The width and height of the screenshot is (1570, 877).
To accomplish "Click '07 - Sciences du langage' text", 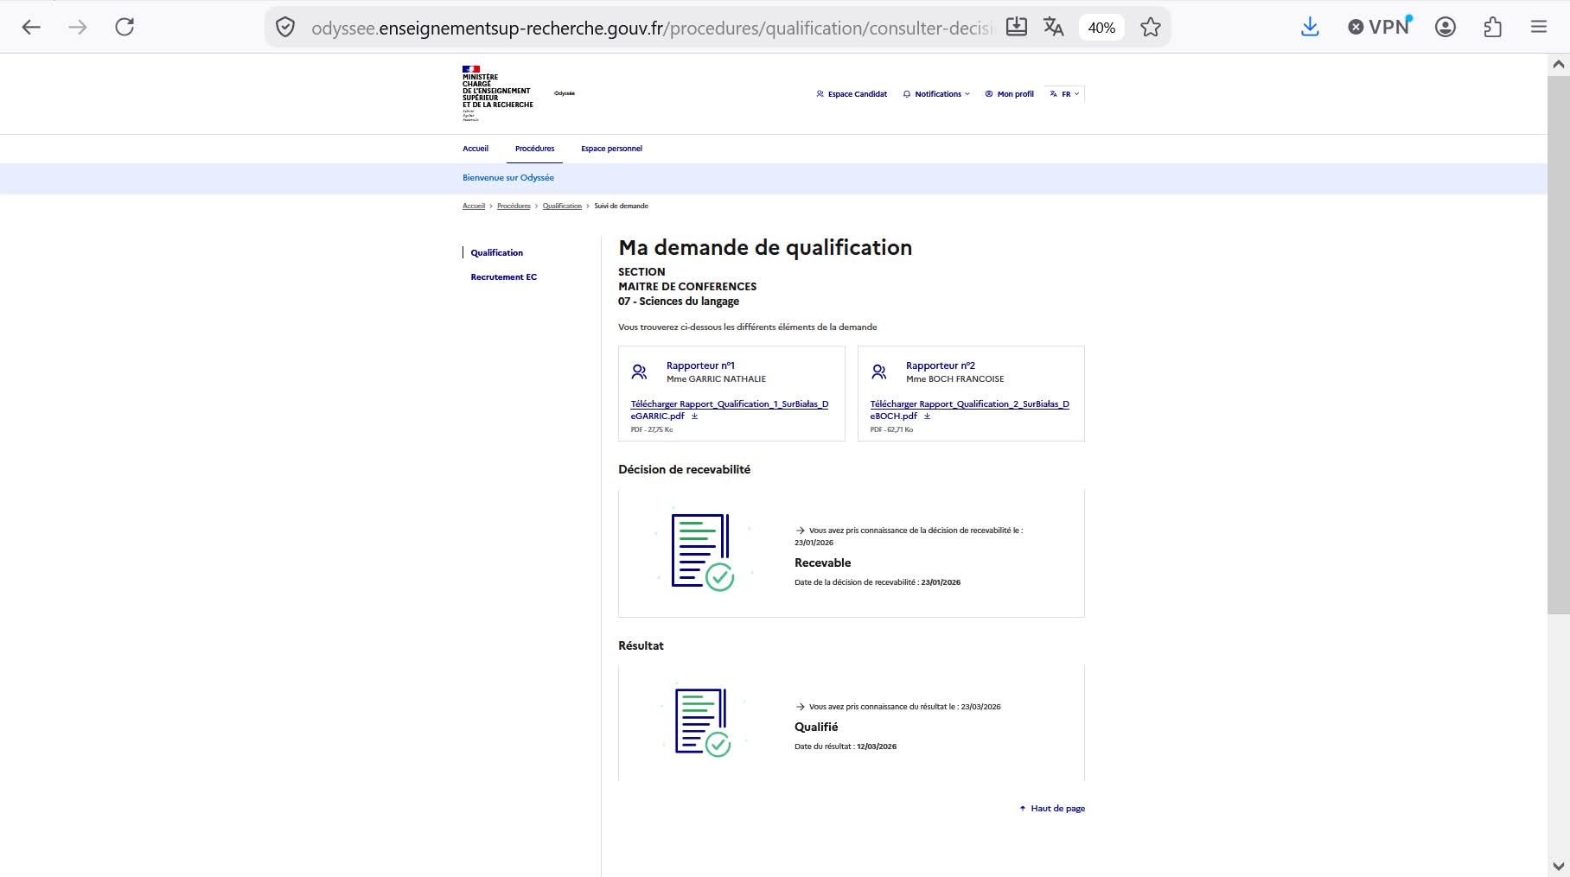I will tap(679, 302).
